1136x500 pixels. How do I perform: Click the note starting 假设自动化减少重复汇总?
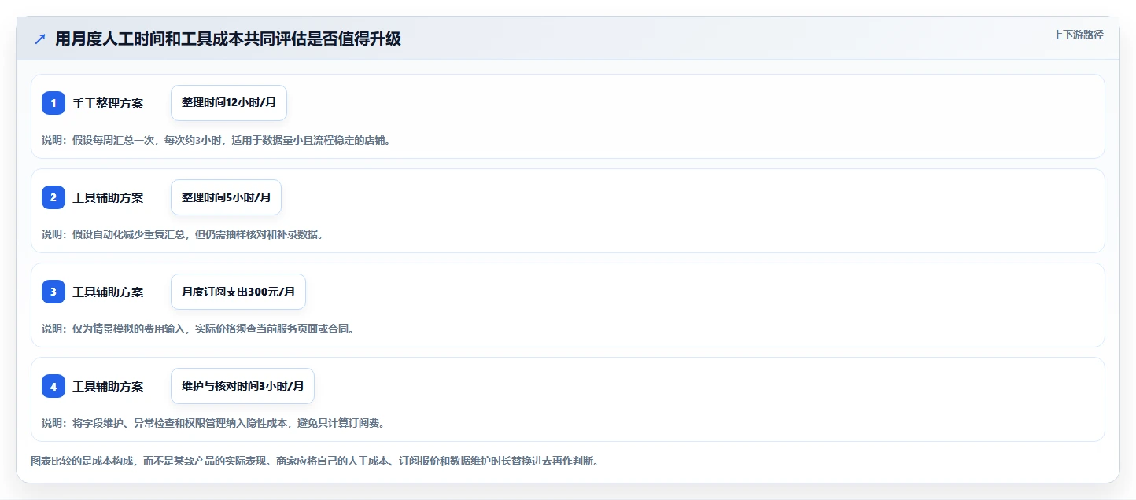point(183,234)
